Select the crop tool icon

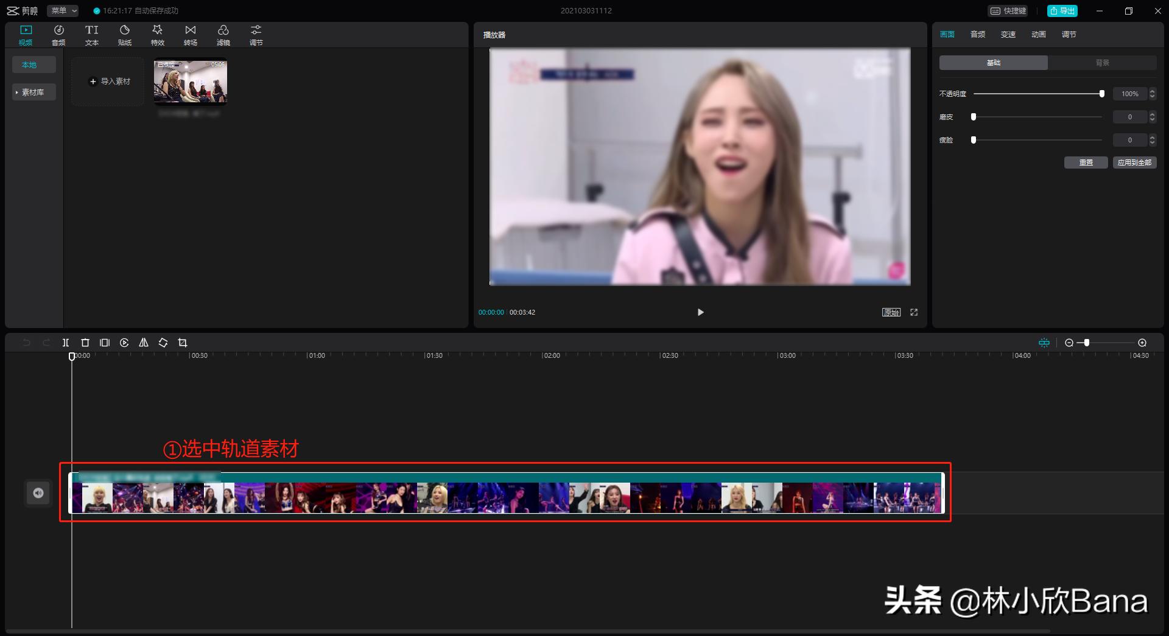click(x=183, y=343)
